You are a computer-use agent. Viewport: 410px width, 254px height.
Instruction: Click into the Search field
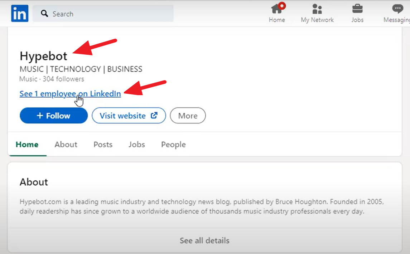(103, 13)
